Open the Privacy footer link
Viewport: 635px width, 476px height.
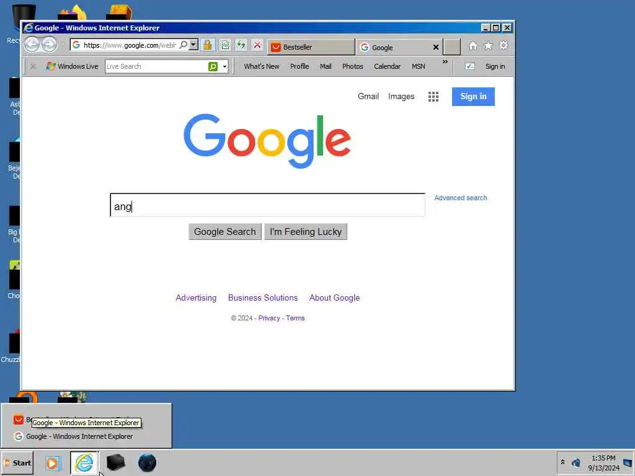[x=269, y=318]
